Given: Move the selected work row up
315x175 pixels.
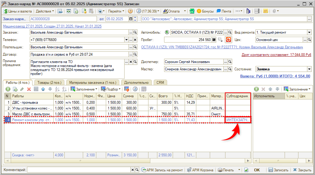Looking at the screenshot, I should coord(43,89).
